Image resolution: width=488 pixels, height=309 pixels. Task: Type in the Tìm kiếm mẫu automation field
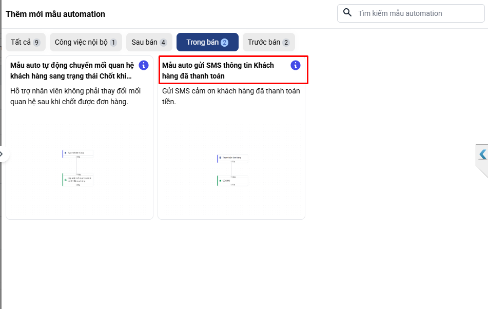416,13
